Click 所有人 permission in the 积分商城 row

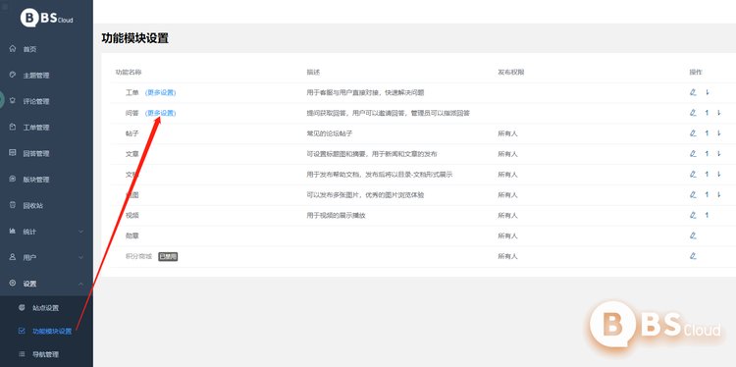coord(507,256)
